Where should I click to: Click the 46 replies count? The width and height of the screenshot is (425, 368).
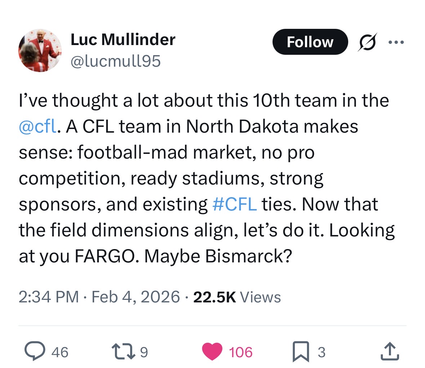coord(60,352)
